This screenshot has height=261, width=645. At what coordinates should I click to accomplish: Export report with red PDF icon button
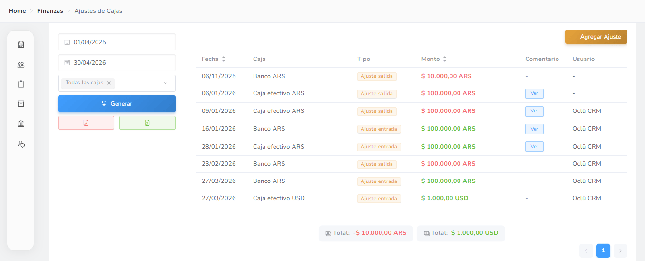coord(86,123)
